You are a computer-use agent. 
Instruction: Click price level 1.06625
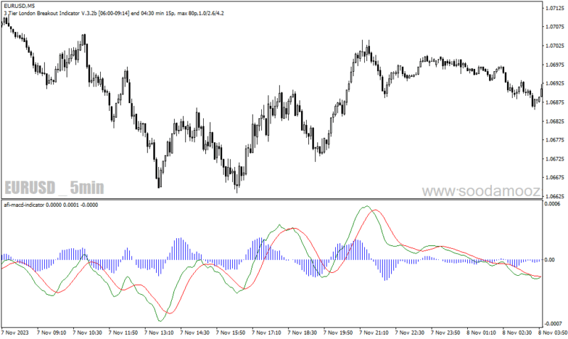pyautogui.click(x=555, y=197)
